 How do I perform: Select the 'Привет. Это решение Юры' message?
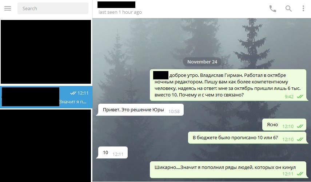(x=140, y=110)
